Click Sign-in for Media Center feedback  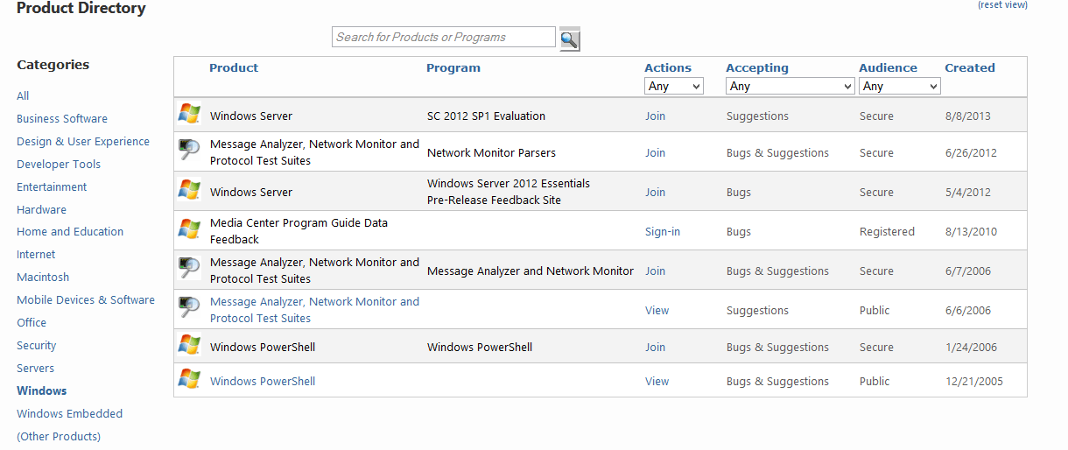click(662, 231)
